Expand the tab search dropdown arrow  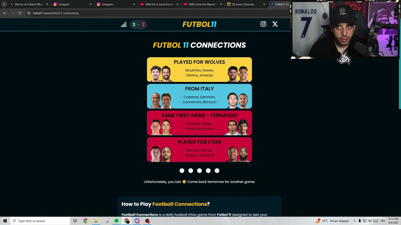click(4, 4)
